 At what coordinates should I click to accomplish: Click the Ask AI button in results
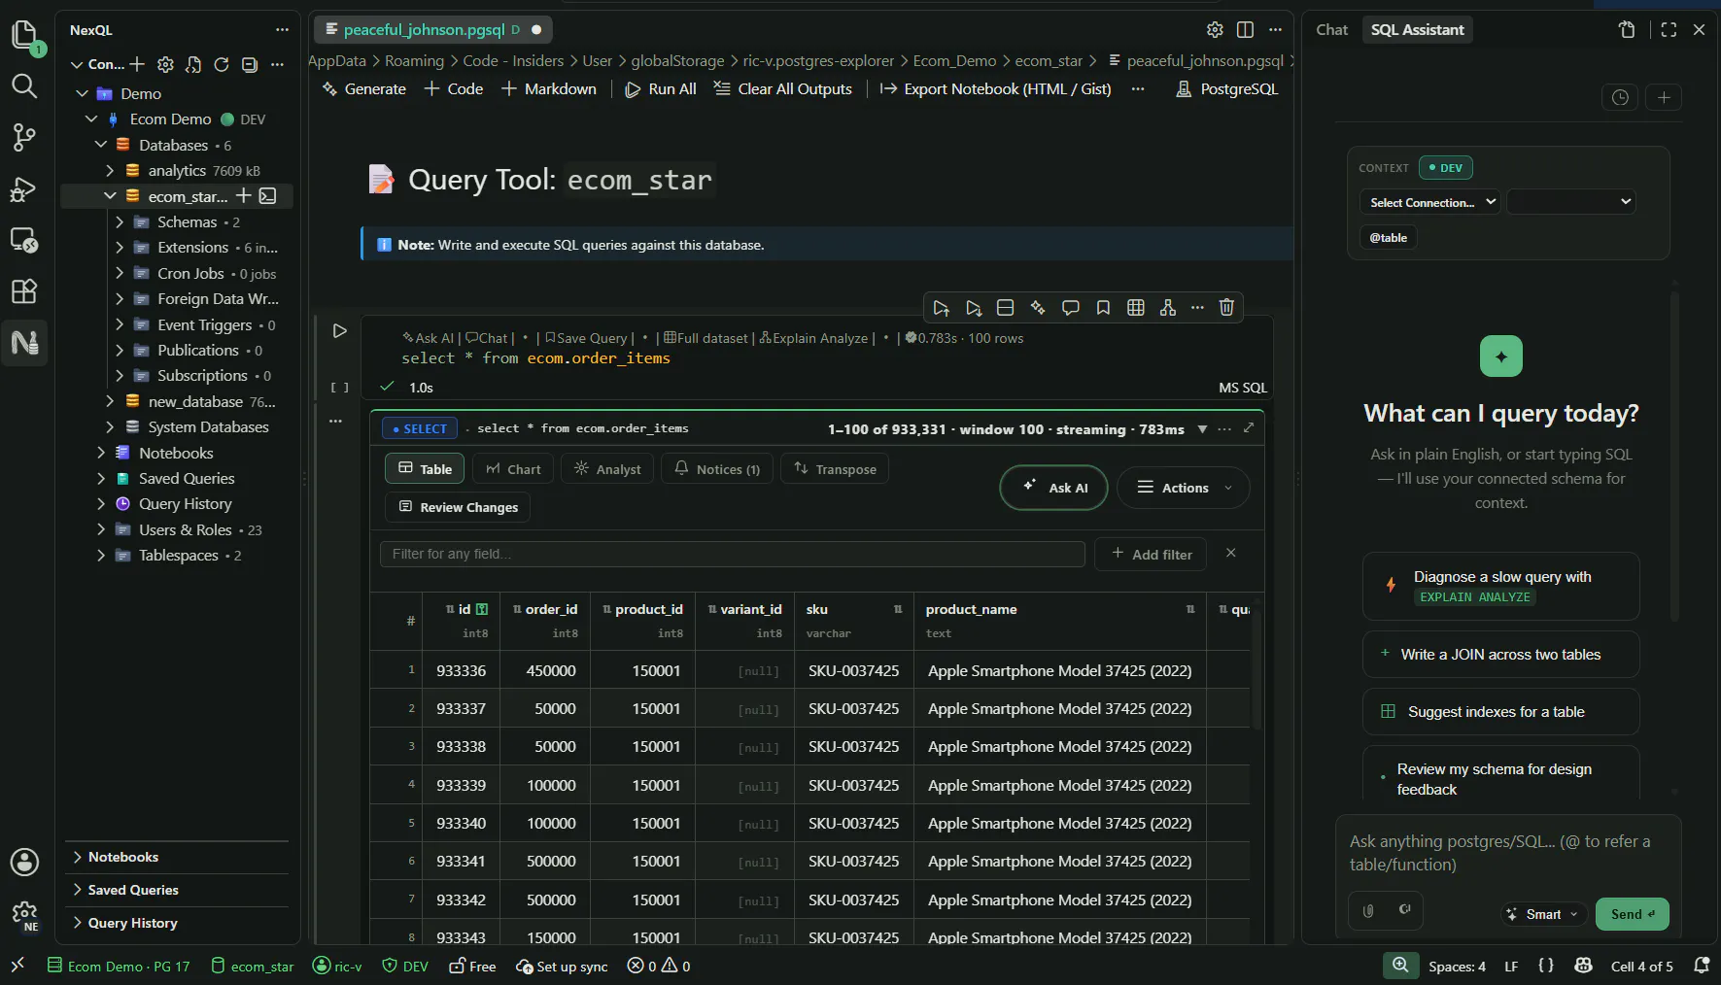pyautogui.click(x=1054, y=488)
